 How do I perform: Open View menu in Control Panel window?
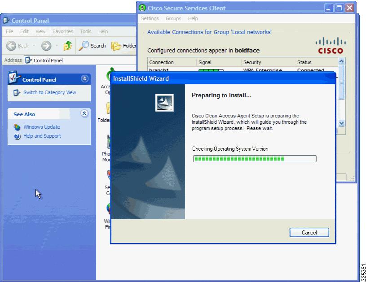coord(40,31)
